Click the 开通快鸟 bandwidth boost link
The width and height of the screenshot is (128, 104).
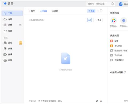coord(47,101)
